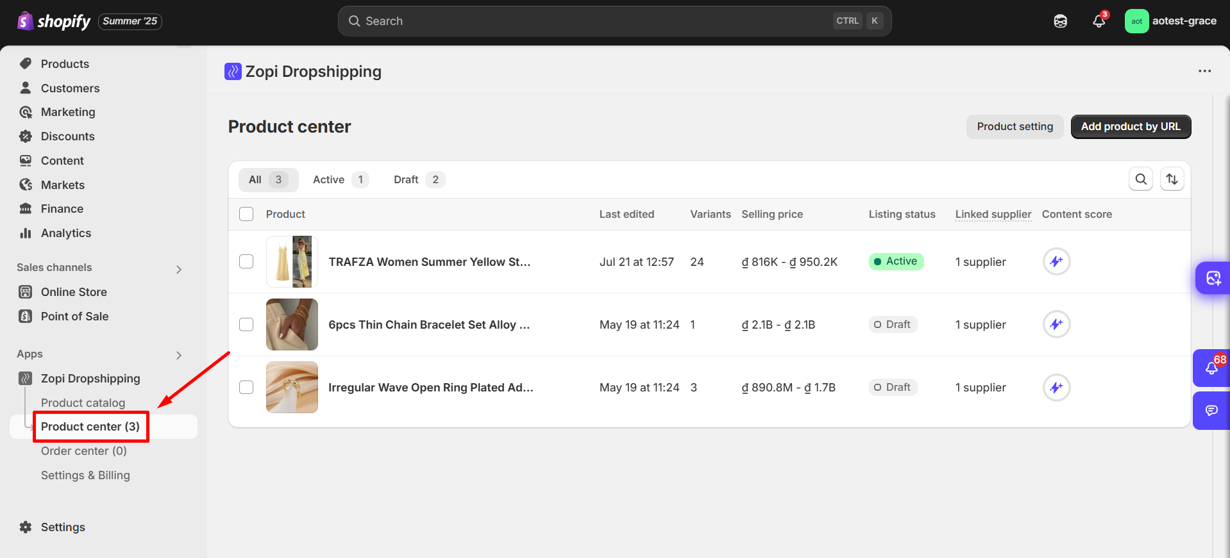
Task: Expand Apps section chevron
Action: tap(179, 355)
